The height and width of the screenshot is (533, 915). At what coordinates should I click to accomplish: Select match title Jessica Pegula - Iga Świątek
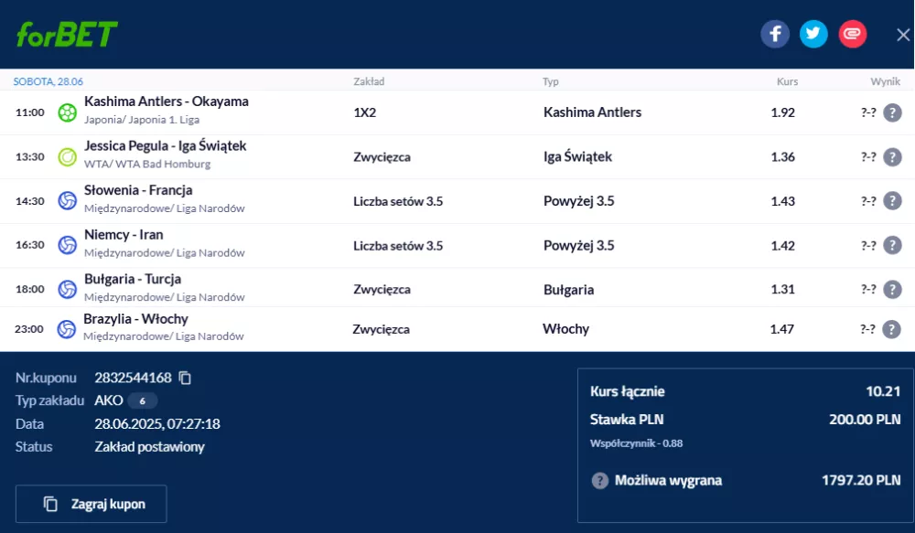[x=165, y=145]
